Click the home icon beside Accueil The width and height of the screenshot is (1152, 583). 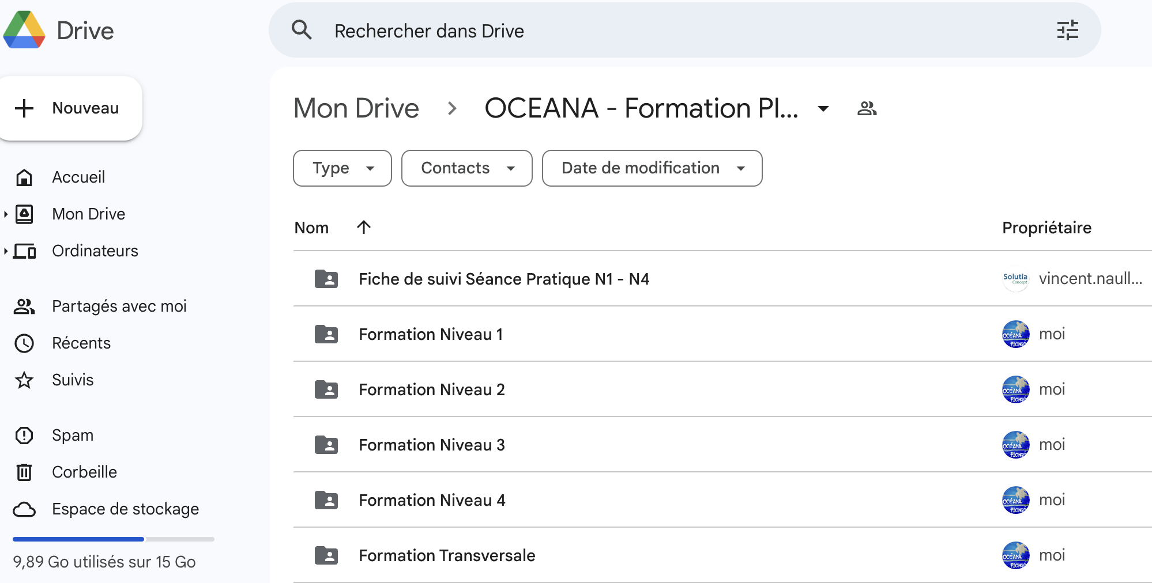[24, 177]
